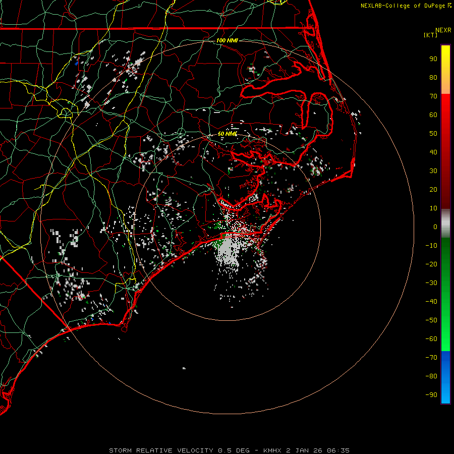Click the 50 NMI range ring label

tap(228, 134)
